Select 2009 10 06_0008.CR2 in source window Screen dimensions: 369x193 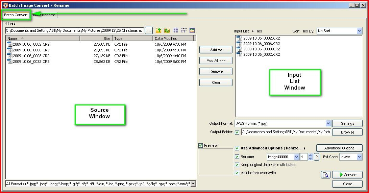tap(28, 56)
